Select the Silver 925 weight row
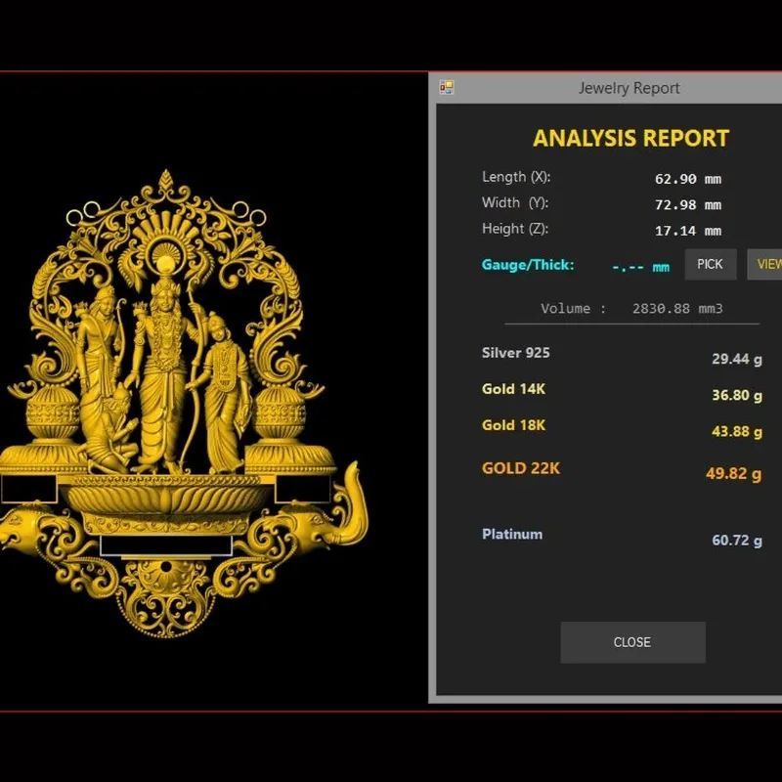This screenshot has height=782, width=782. tap(622, 356)
